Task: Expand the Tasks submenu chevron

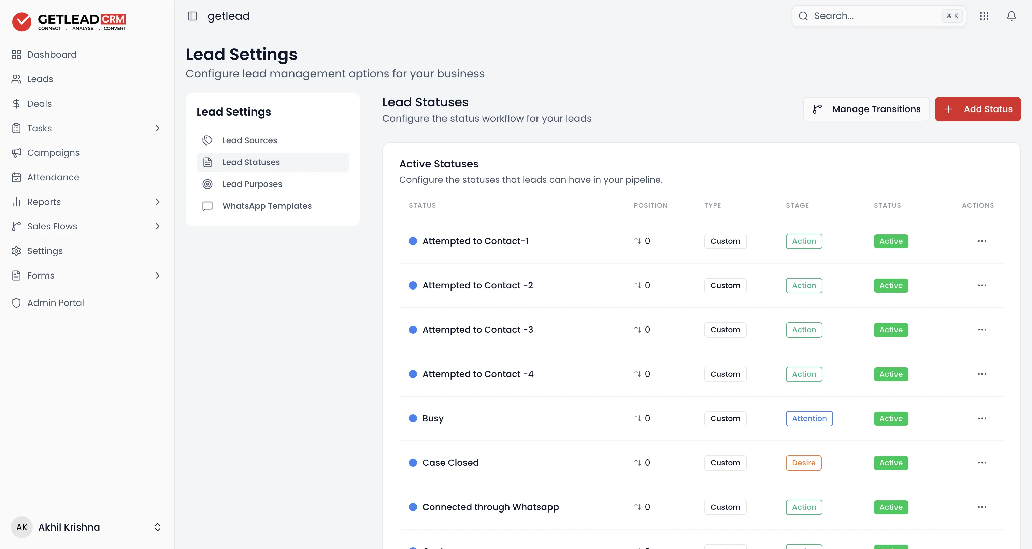Action: pos(157,128)
